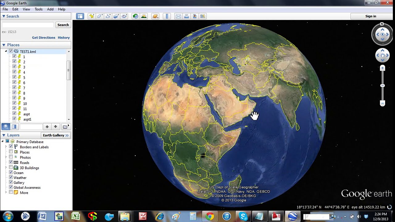
Task: Zoom out with the minus button
Action: pos(383,104)
